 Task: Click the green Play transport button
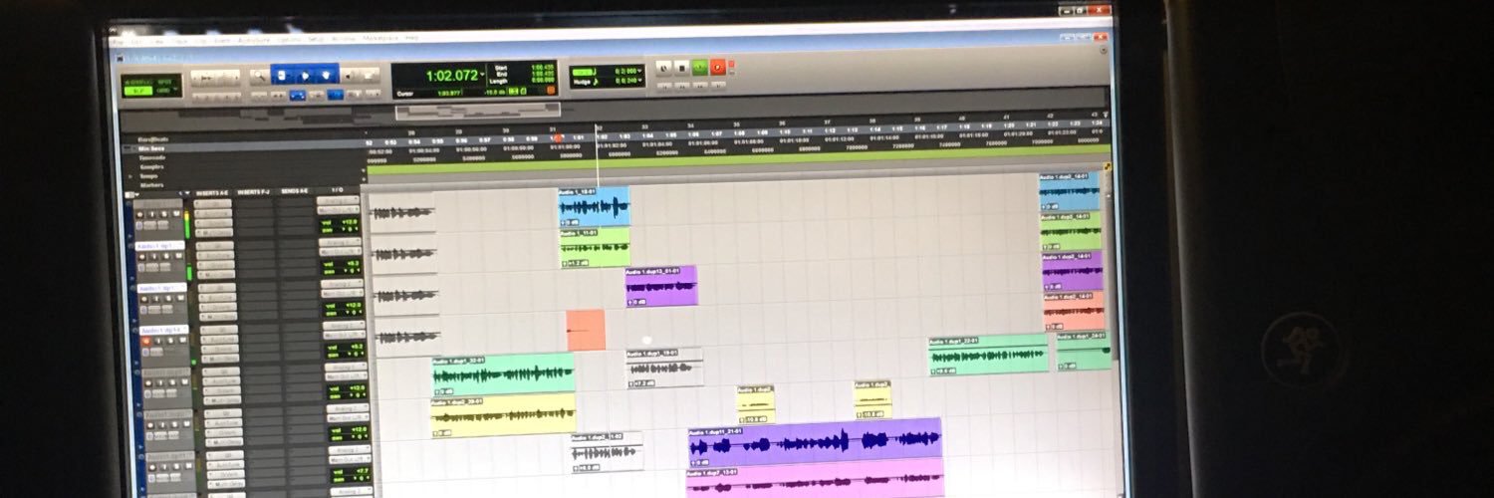click(699, 67)
